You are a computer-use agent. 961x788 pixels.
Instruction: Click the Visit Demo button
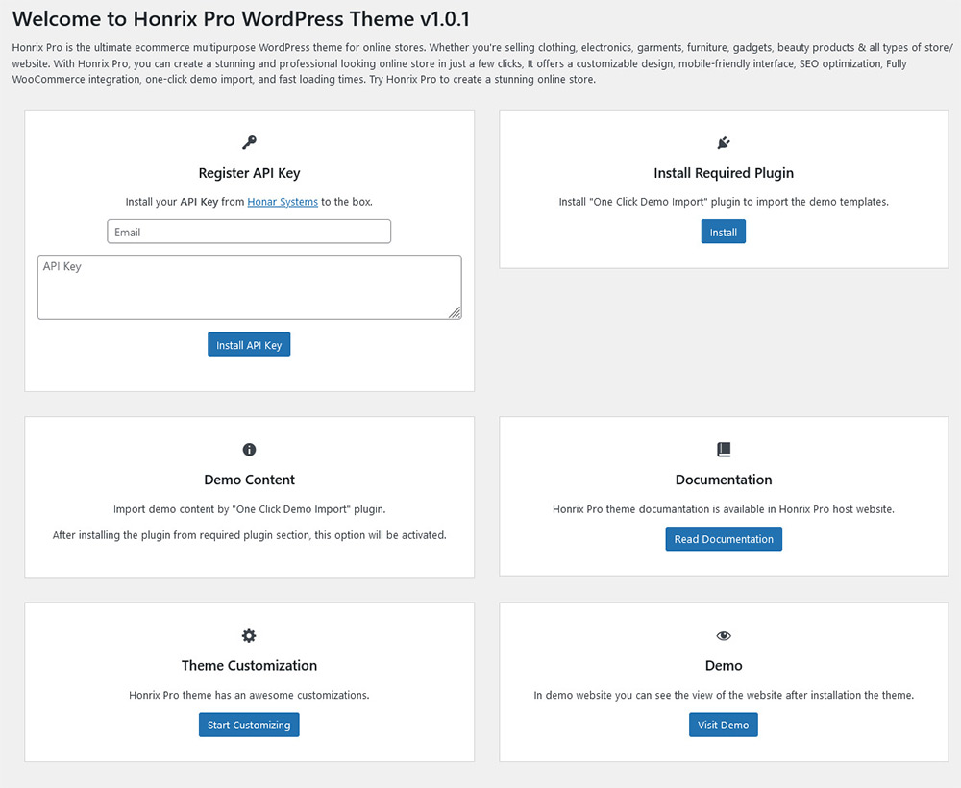724,725
